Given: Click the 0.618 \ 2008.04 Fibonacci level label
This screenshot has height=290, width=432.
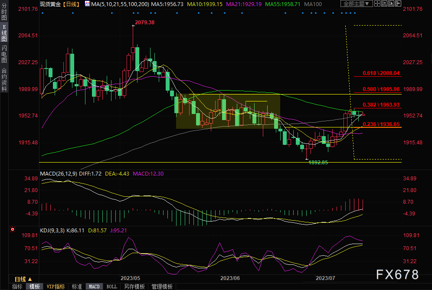Looking at the screenshot, I should [x=382, y=74].
